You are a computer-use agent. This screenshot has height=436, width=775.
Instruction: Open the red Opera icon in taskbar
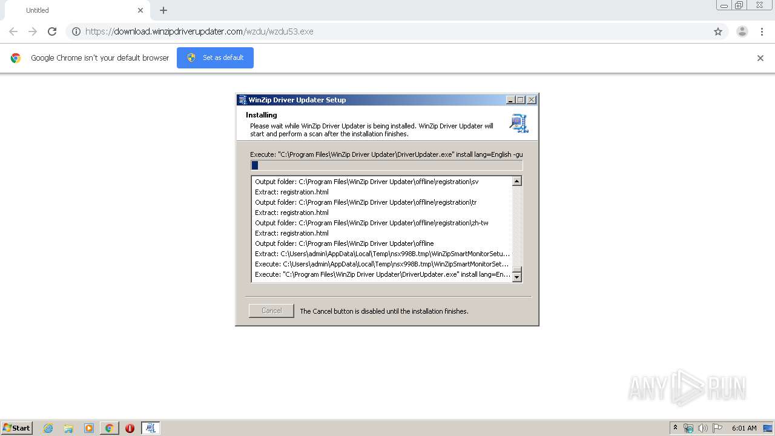tap(130, 428)
